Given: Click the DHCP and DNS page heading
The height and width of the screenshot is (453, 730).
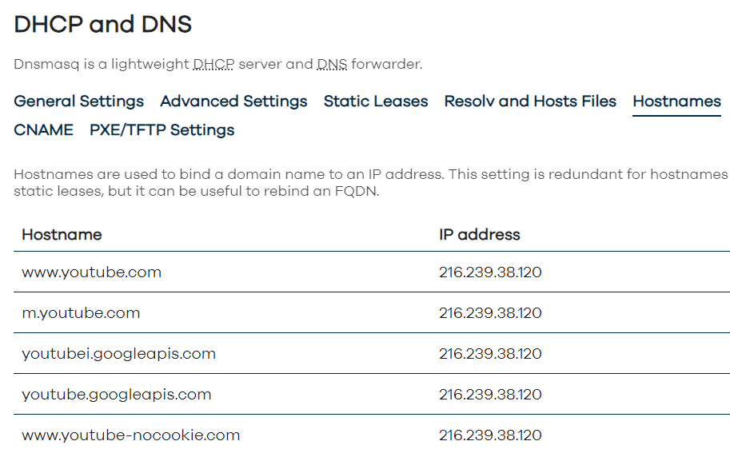Looking at the screenshot, I should coord(103,24).
